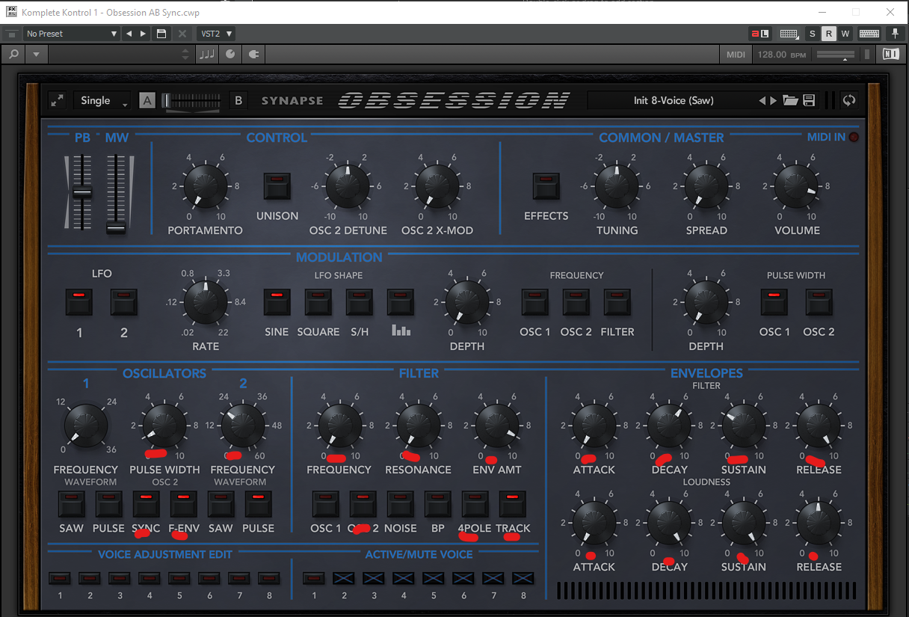
Task: Toggle oscillator 2 SYNC switch
Action: click(147, 504)
